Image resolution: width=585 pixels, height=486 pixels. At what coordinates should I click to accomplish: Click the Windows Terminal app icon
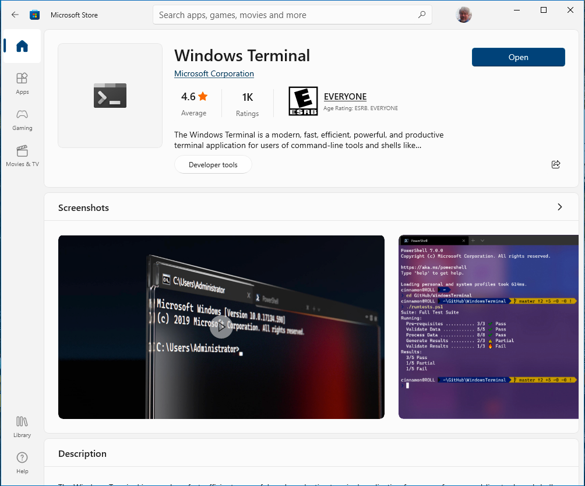[110, 95]
